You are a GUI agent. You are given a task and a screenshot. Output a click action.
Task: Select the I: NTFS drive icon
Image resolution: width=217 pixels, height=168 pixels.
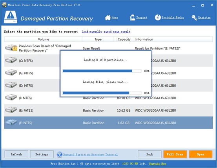11,97
